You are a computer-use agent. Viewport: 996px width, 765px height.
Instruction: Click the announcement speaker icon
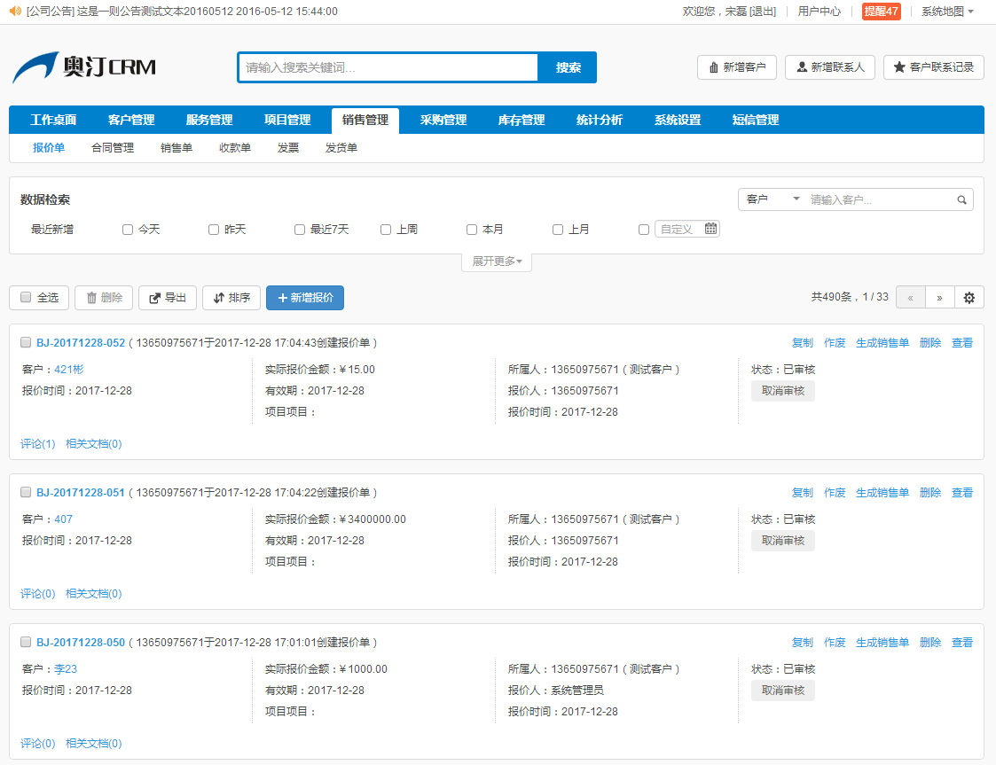[x=15, y=12]
